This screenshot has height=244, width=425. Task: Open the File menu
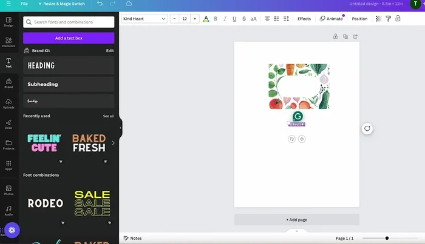24,4
